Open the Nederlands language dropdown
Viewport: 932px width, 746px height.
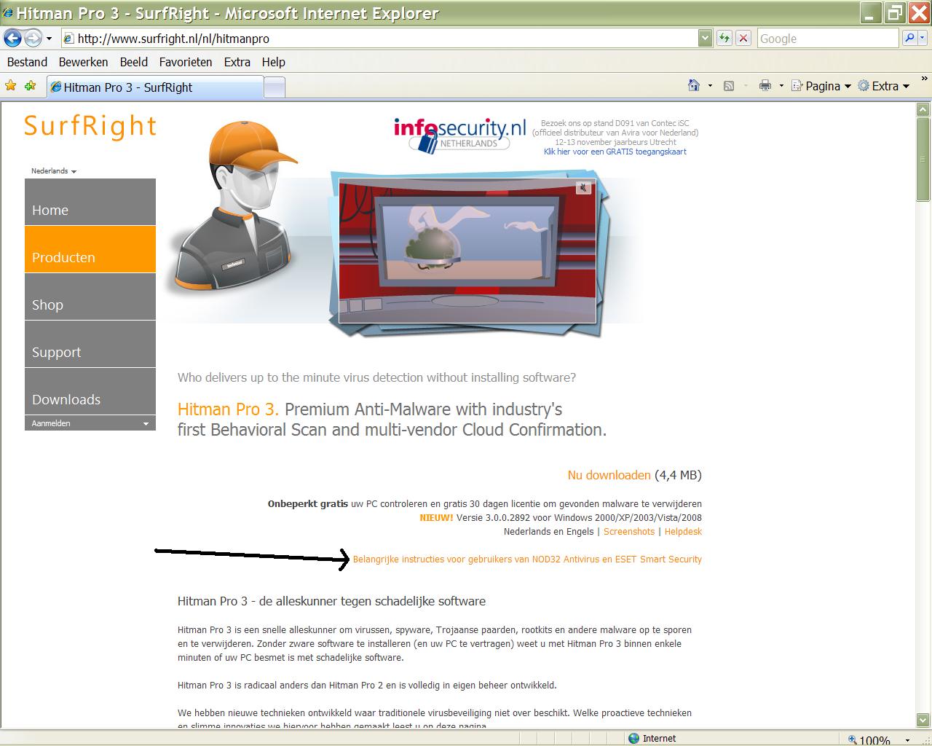pos(54,171)
